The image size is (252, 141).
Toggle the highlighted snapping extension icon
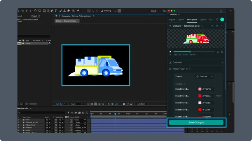tap(119, 11)
